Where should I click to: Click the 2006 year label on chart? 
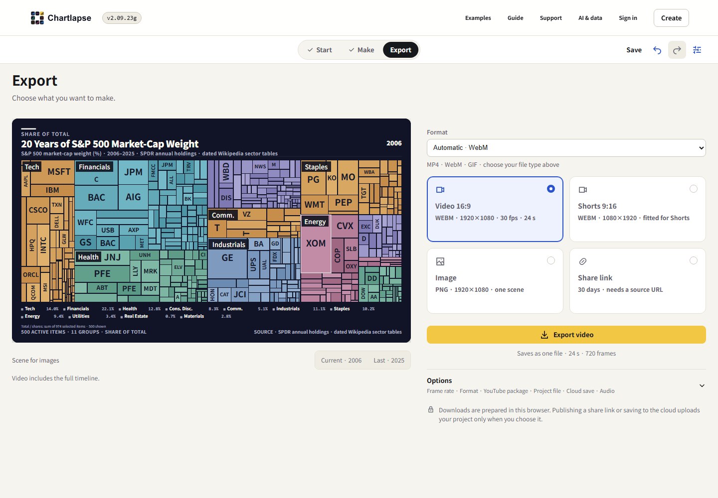pyautogui.click(x=394, y=143)
